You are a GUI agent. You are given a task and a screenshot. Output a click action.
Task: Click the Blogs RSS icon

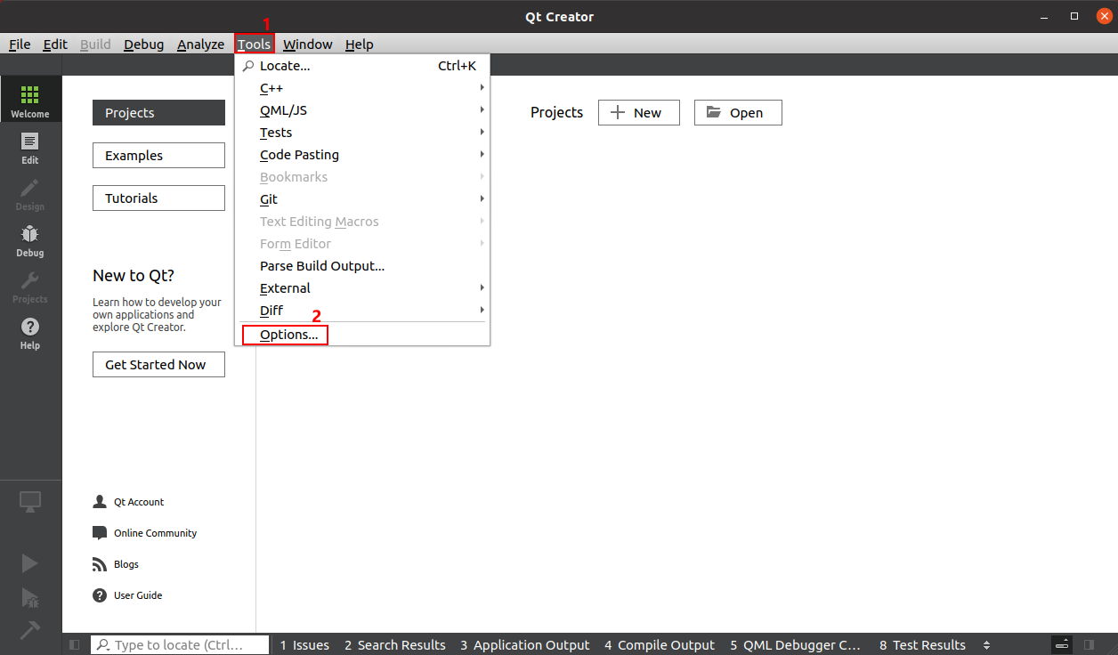coord(100,564)
